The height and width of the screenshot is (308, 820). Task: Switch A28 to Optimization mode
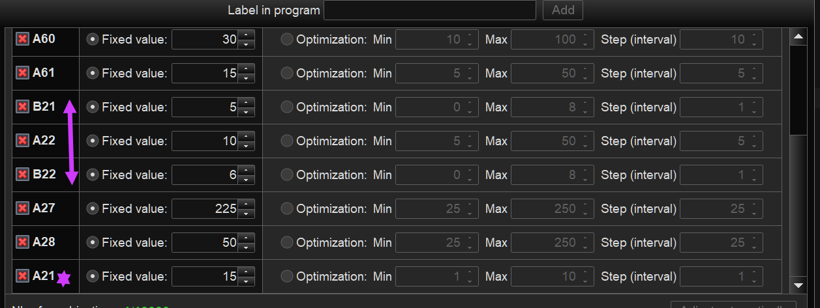287,242
